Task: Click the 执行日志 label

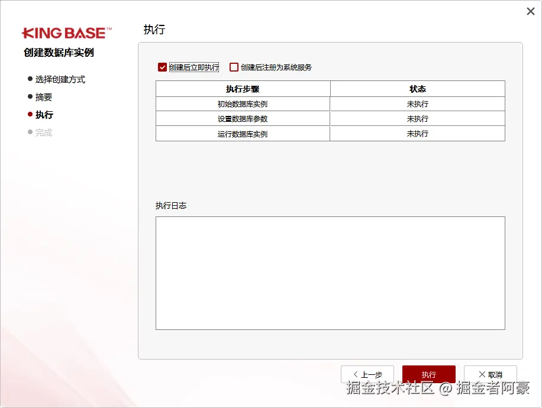Action: point(171,206)
